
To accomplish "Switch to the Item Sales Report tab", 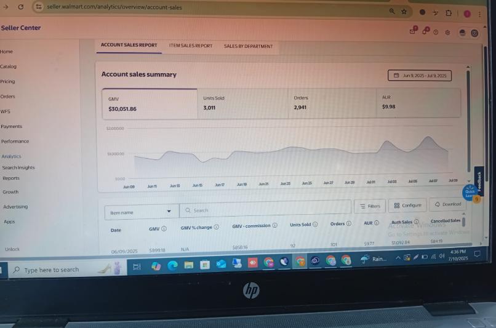I will tap(190, 46).
